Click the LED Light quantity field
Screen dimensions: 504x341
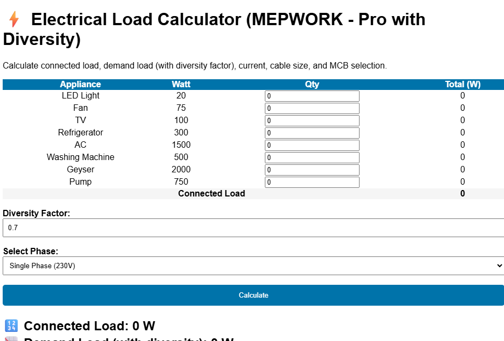(312, 96)
